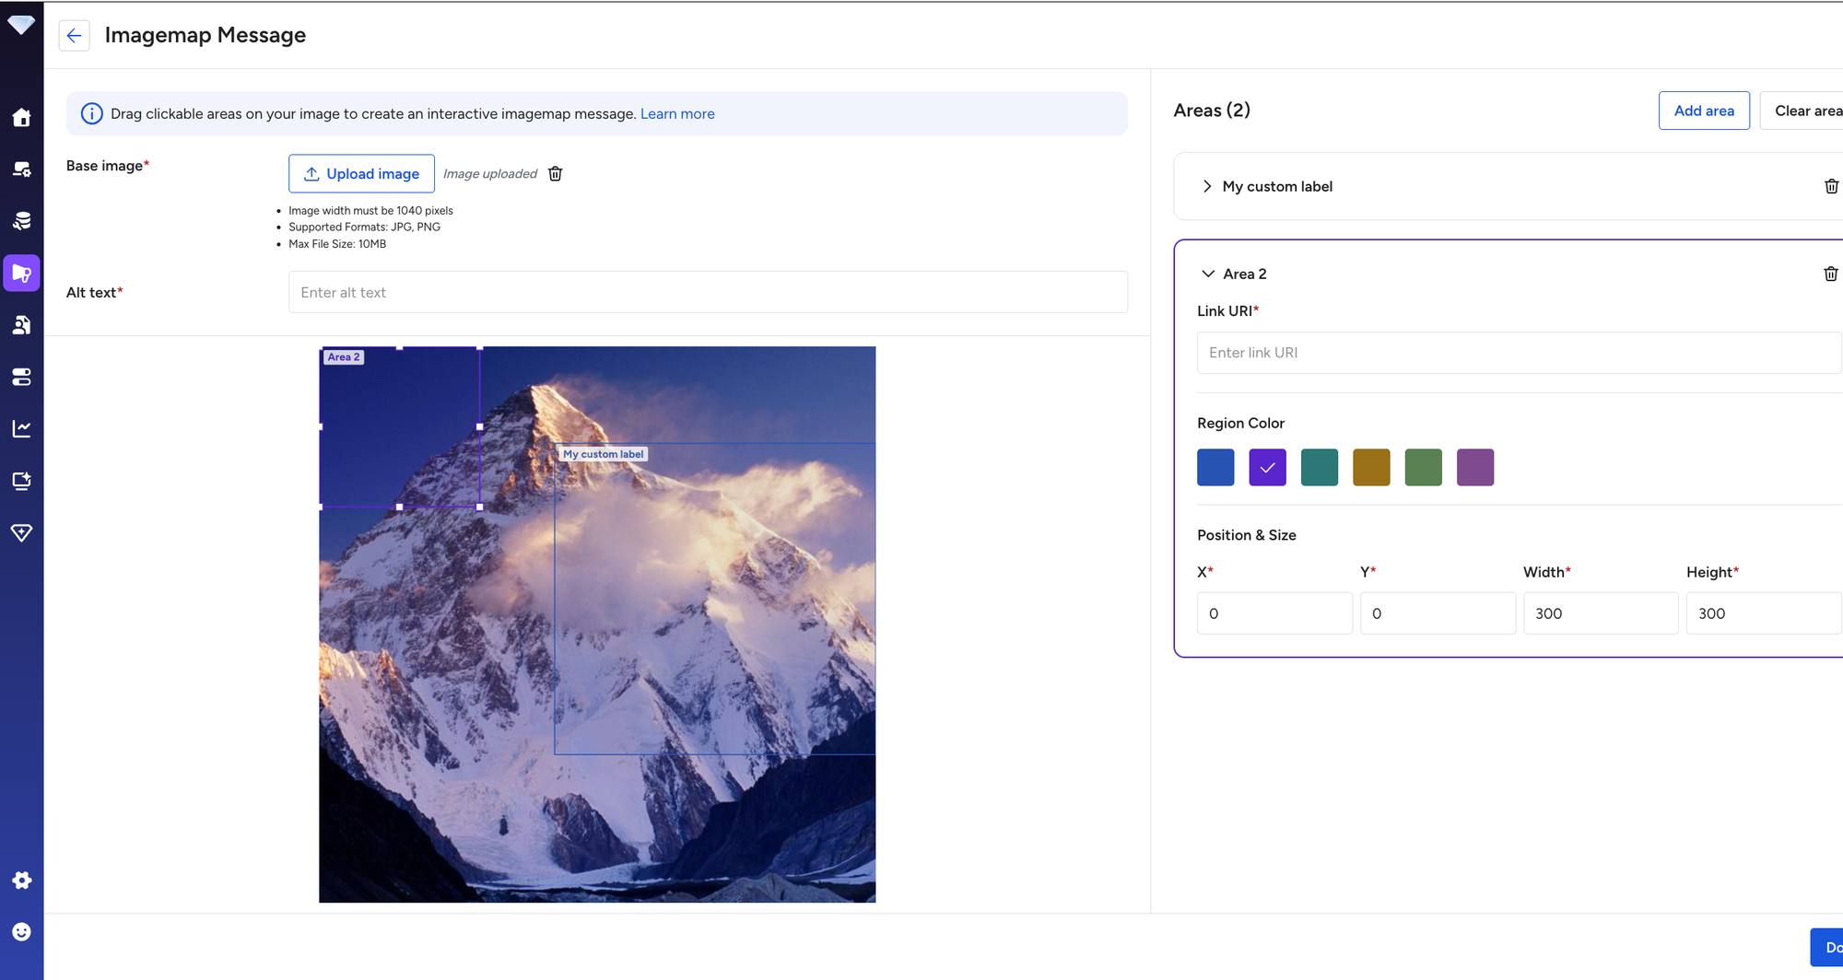
Task: Select the teal region color swatch
Action: click(1320, 467)
